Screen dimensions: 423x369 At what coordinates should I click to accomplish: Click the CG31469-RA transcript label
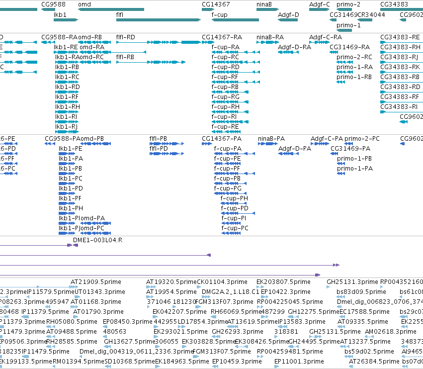(349, 47)
